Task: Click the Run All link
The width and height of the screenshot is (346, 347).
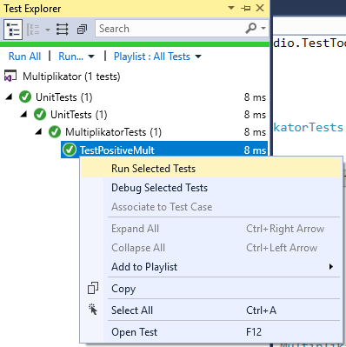Action: click(24, 57)
